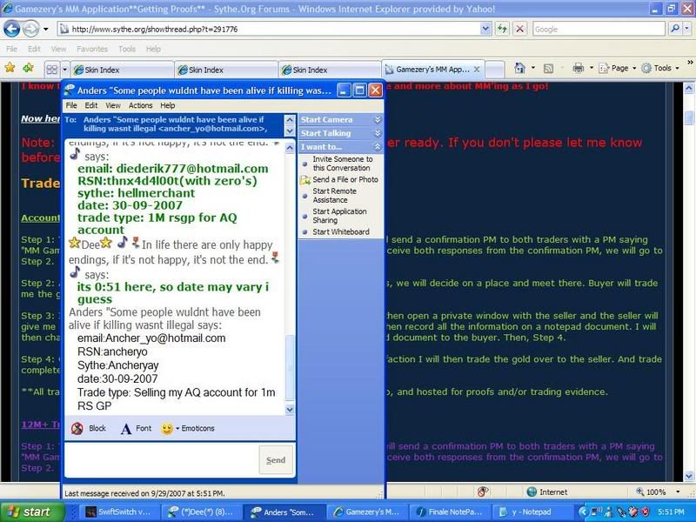This screenshot has height=522, width=696.
Task: Open the tab list dropdown arrow
Action: coord(64,70)
